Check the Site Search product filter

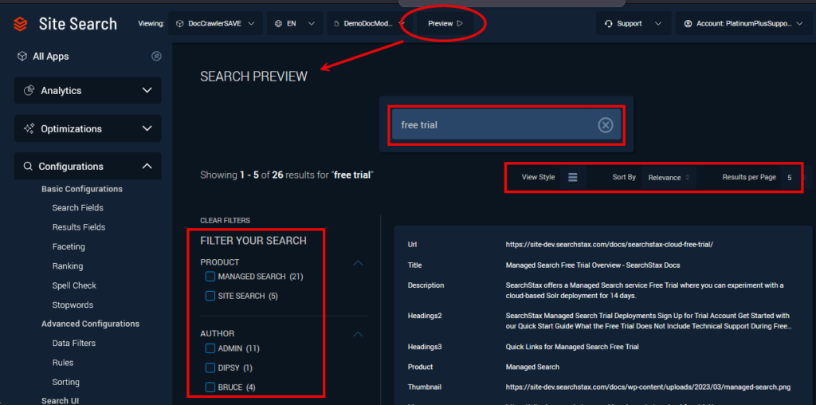pos(210,296)
